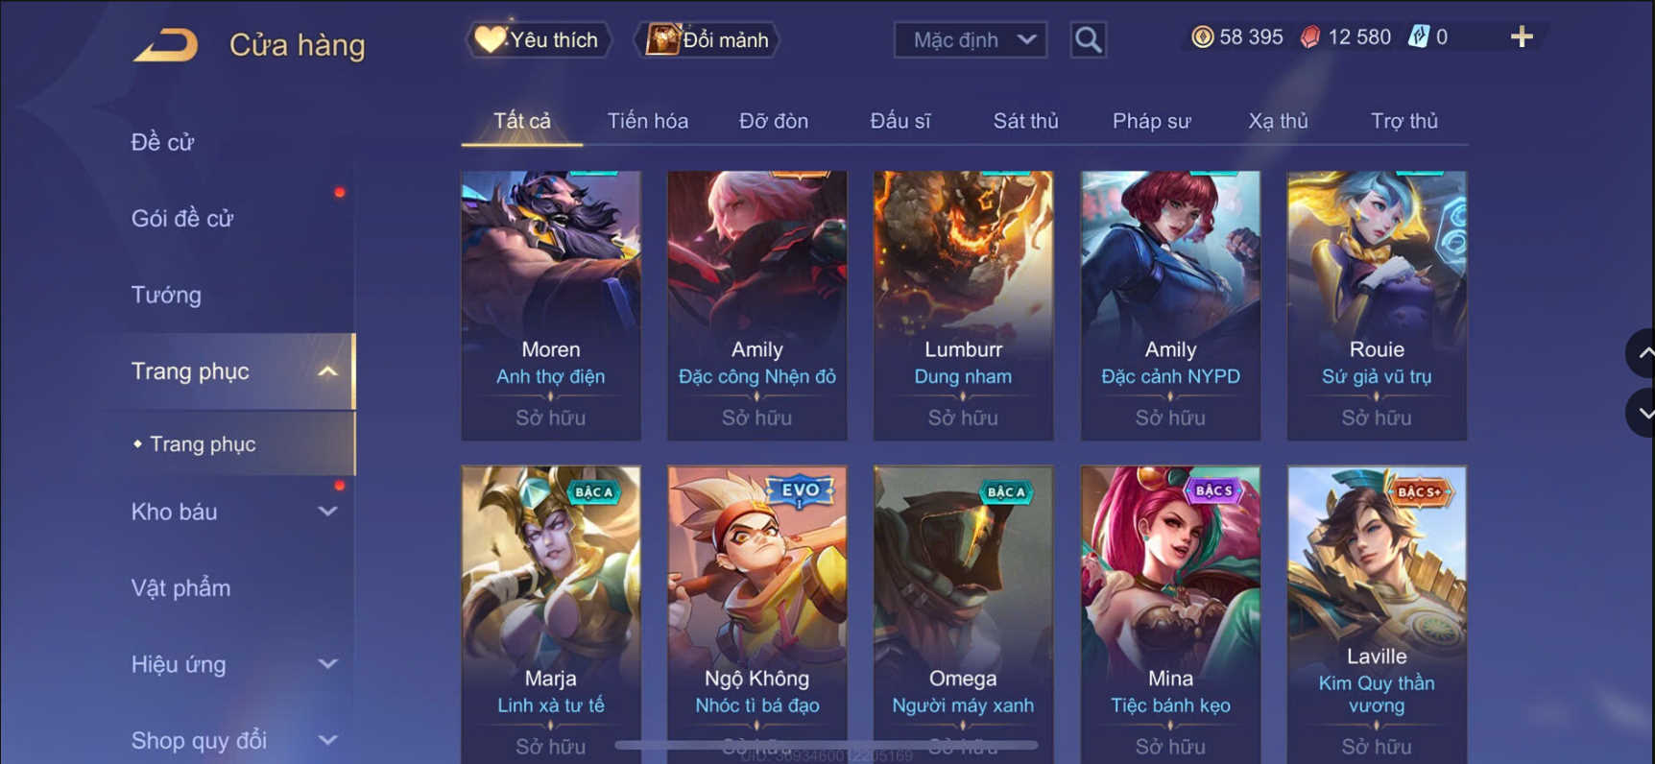
Task: Open the Mặc định sort dropdown
Action: 971,40
